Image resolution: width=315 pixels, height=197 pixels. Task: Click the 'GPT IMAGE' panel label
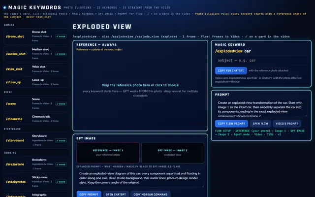point(86,138)
